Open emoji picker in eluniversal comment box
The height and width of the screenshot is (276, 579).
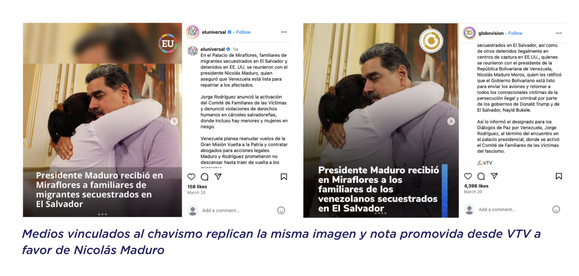tap(281, 210)
